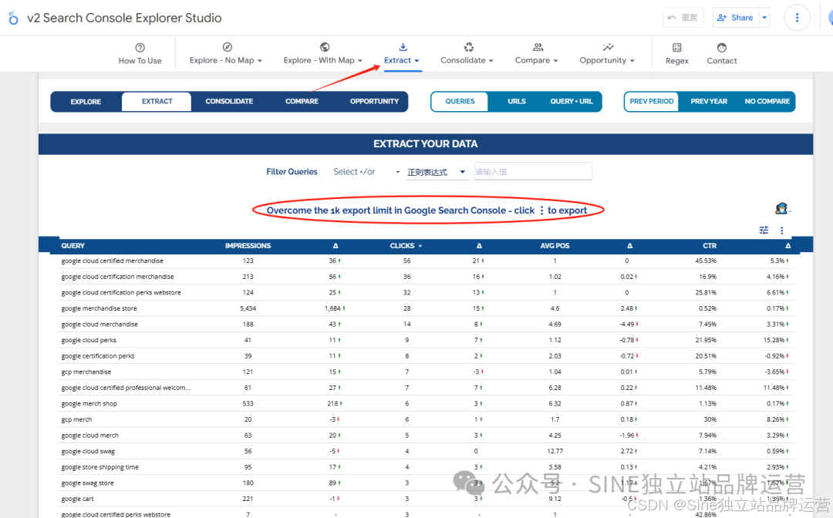Click the CTR delta triangle column header
Image resolution: width=833 pixels, height=518 pixels.
(x=787, y=246)
